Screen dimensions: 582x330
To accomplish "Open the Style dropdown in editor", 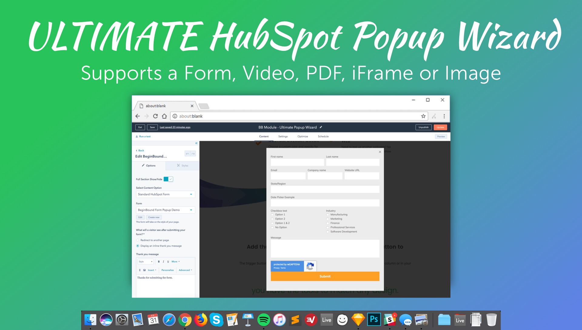I will 146,262.
